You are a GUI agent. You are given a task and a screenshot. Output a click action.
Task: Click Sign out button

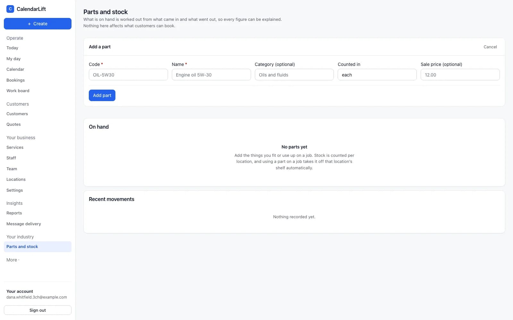click(38, 310)
